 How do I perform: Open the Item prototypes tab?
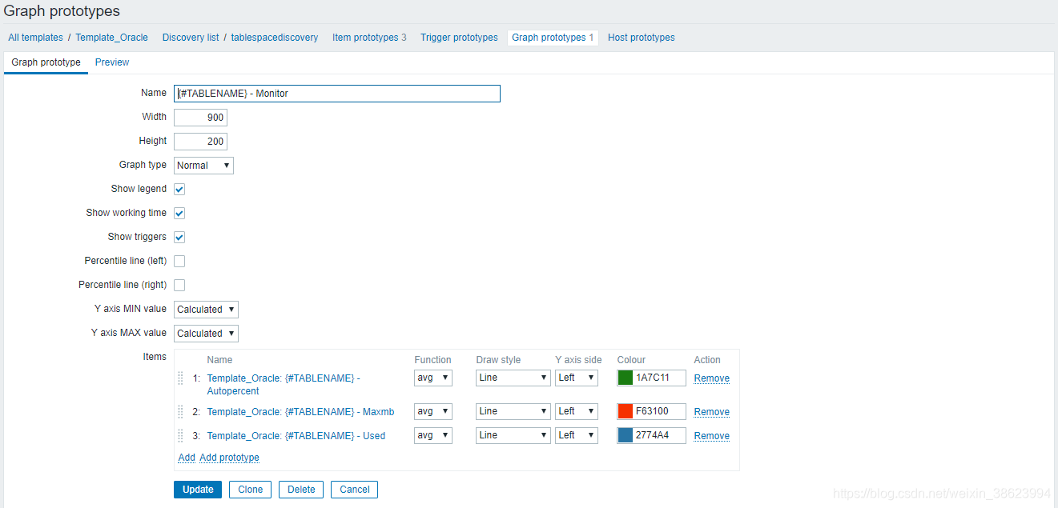point(369,38)
